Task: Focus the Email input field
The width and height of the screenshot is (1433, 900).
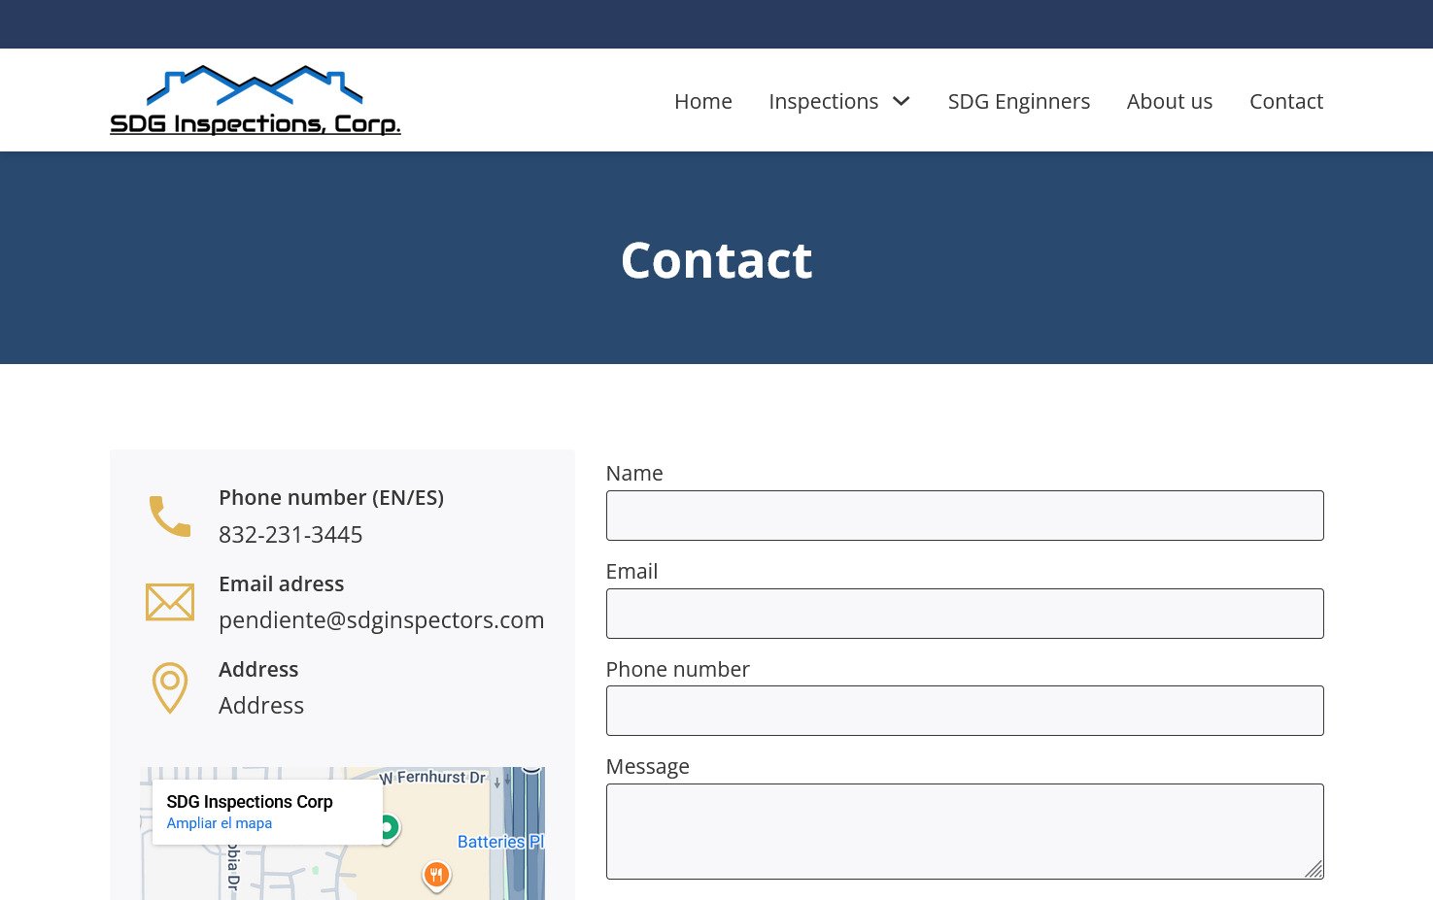Action: pos(964,614)
